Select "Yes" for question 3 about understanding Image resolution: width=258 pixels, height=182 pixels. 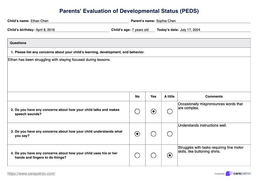[154, 134]
